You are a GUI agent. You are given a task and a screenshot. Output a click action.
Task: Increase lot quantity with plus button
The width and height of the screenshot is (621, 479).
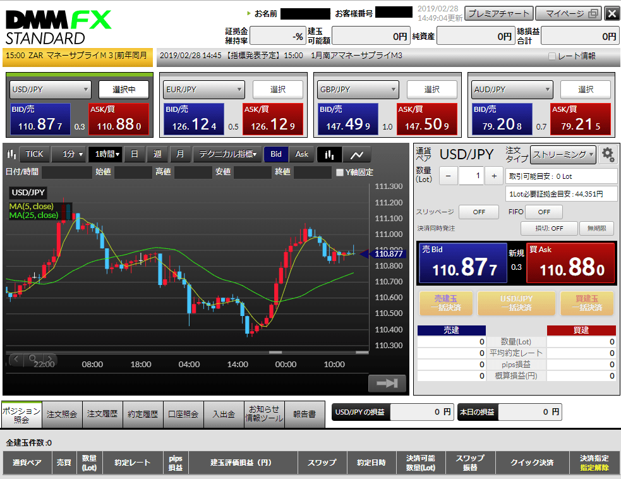[x=494, y=176]
